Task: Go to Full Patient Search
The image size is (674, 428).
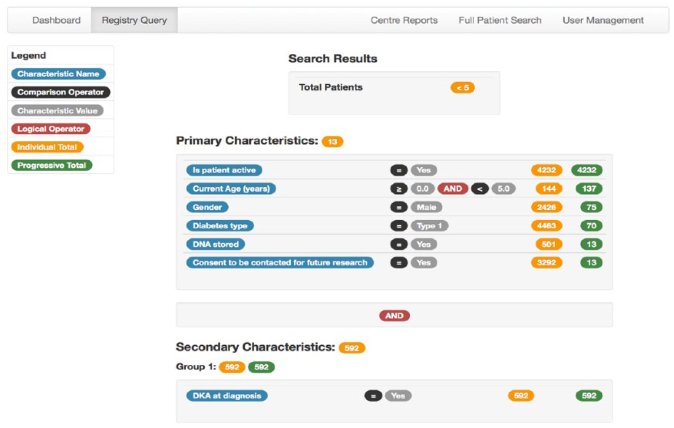Action: pos(500,20)
